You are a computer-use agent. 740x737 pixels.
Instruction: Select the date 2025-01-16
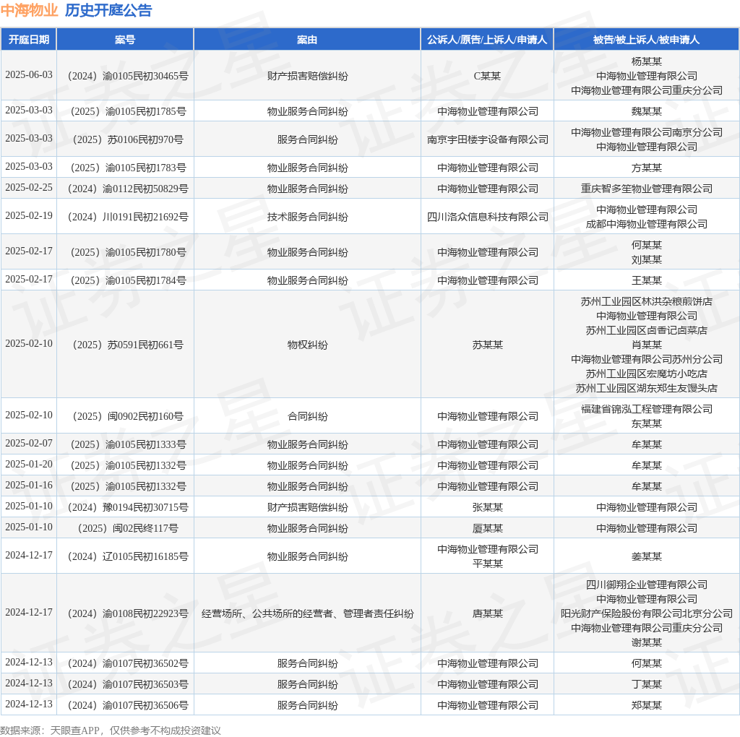(x=29, y=486)
